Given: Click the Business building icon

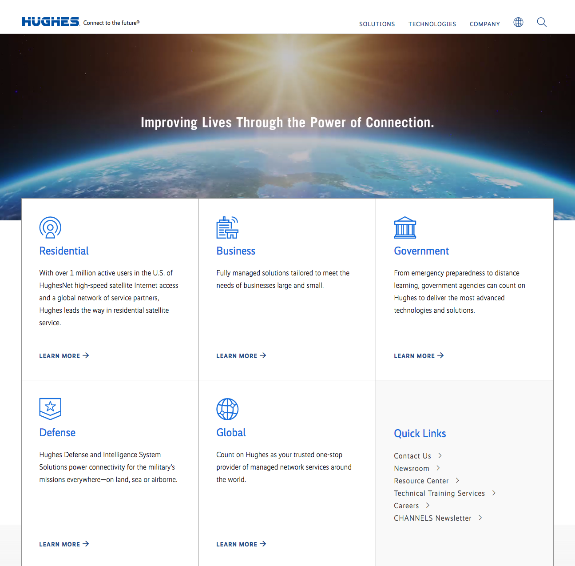Looking at the screenshot, I should pyautogui.click(x=227, y=227).
